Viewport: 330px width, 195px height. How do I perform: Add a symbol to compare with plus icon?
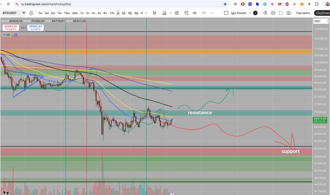(31, 13)
